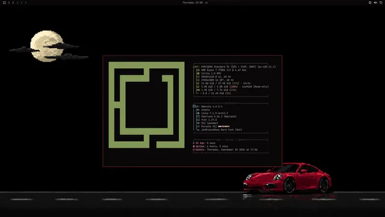Switch to workspace 3 in top bar
The height and width of the screenshot is (217, 385).
click(17, 2)
